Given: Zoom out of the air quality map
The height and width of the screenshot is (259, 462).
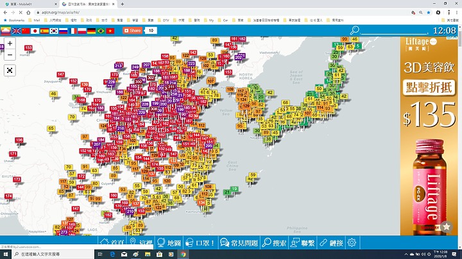Looking at the screenshot, I should [x=10, y=54].
